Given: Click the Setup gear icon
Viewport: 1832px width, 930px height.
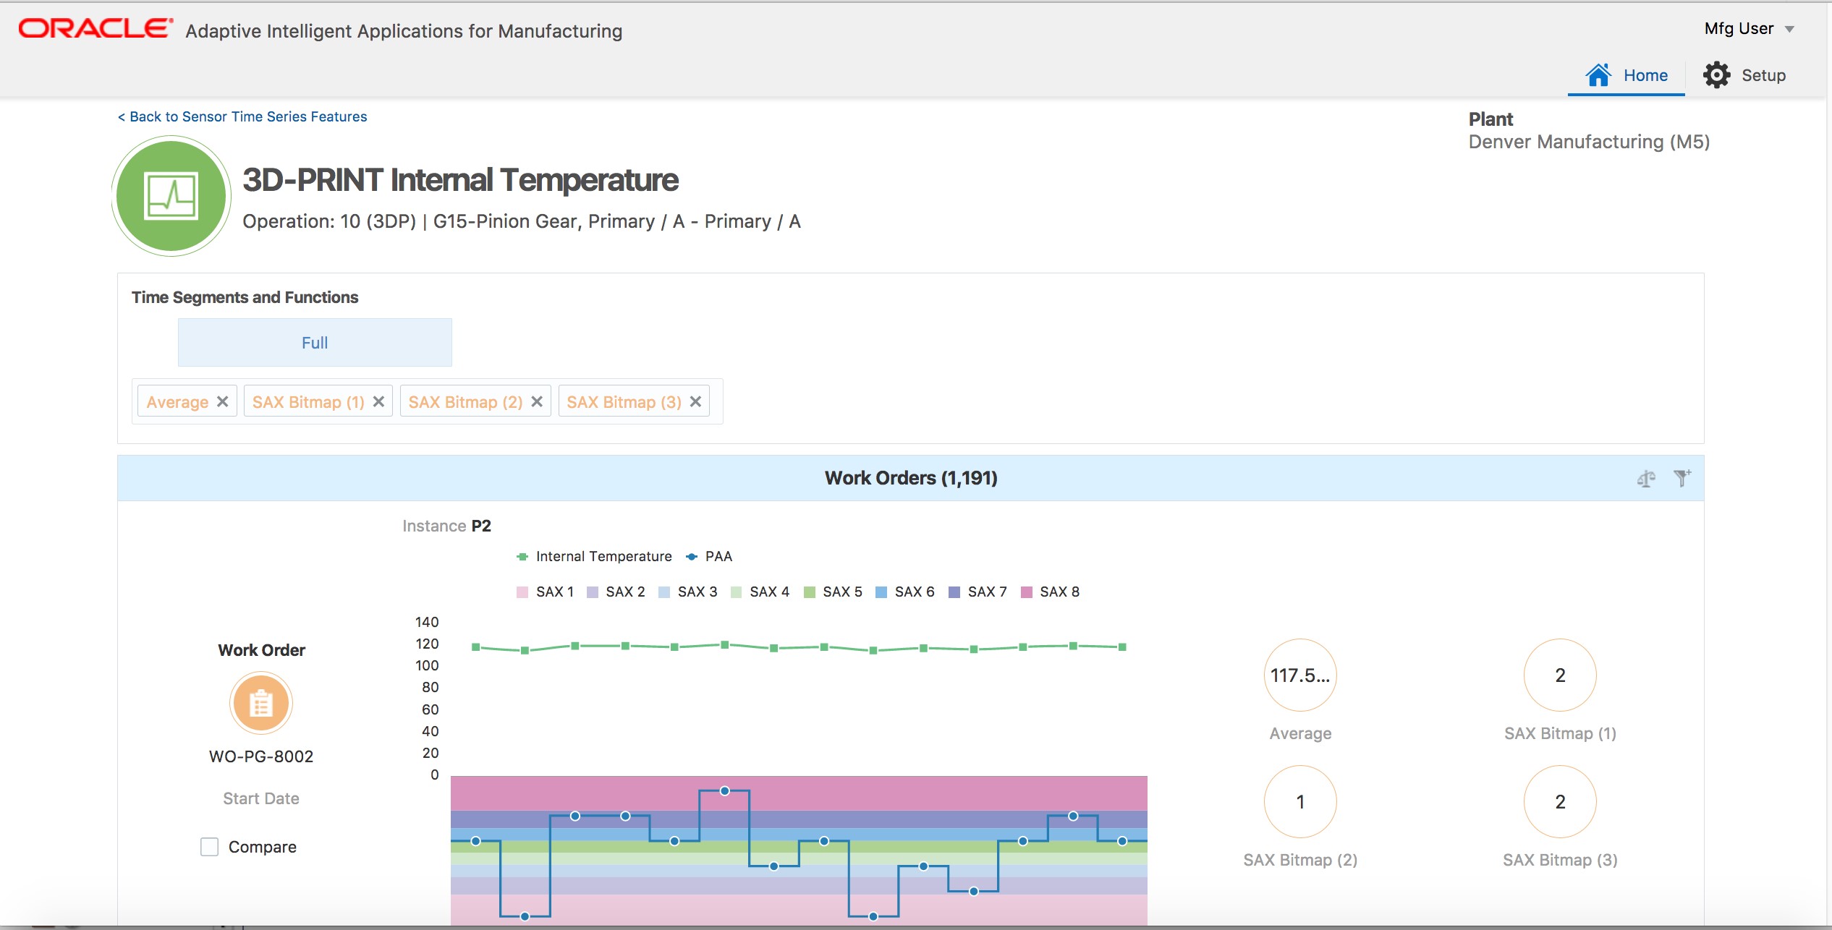Looking at the screenshot, I should [x=1717, y=74].
